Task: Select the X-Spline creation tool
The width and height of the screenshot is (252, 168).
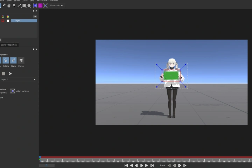Action: (19, 6)
